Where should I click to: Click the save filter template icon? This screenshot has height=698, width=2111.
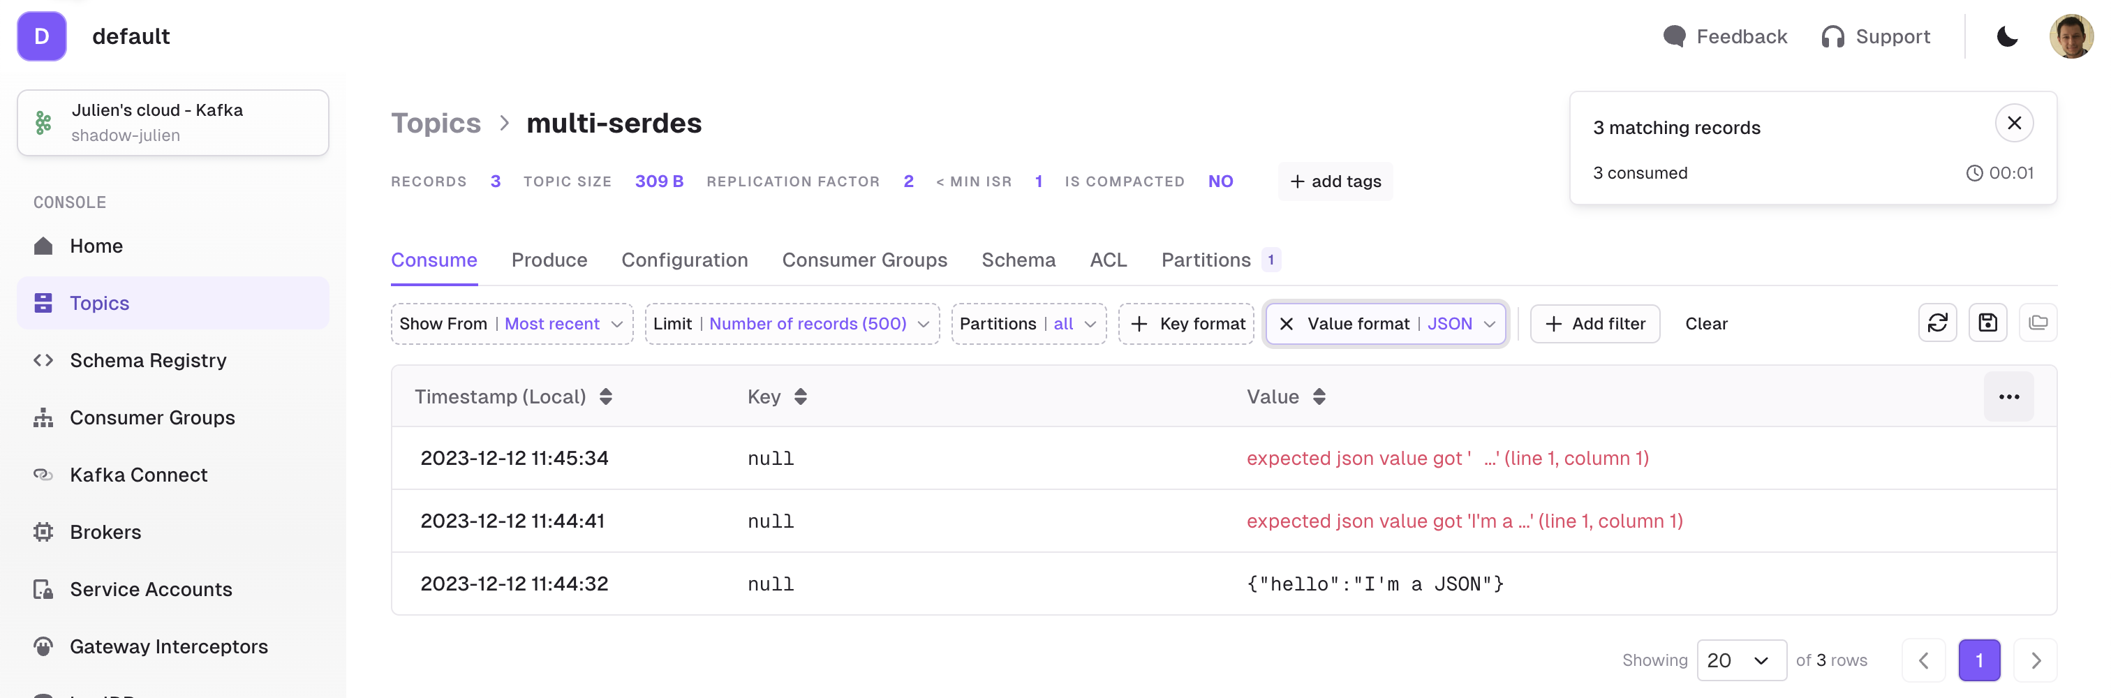[1987, 322]
